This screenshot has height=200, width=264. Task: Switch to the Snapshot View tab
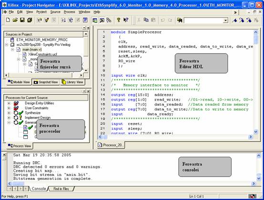(x=46, y=82)
